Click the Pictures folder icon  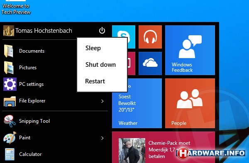point(9,68)
